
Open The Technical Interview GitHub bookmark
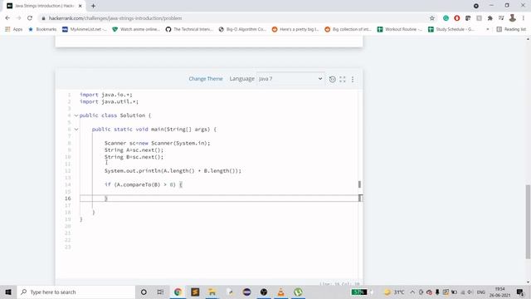(189, 30)
